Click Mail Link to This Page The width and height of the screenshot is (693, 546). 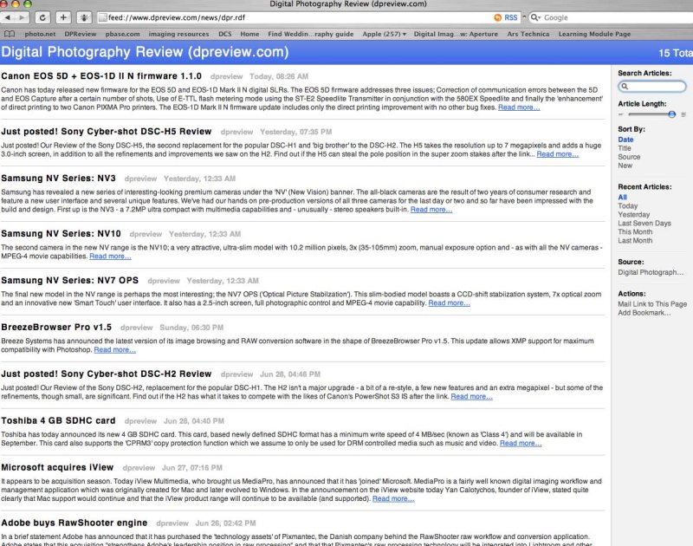(x=652, y=304)
